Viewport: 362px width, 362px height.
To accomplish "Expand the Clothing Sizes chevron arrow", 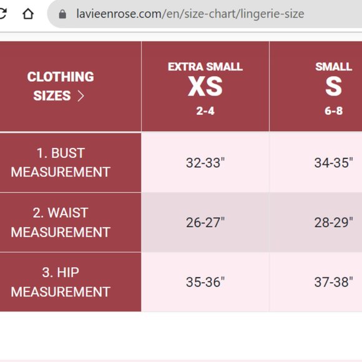I will [x=81, y=96].
